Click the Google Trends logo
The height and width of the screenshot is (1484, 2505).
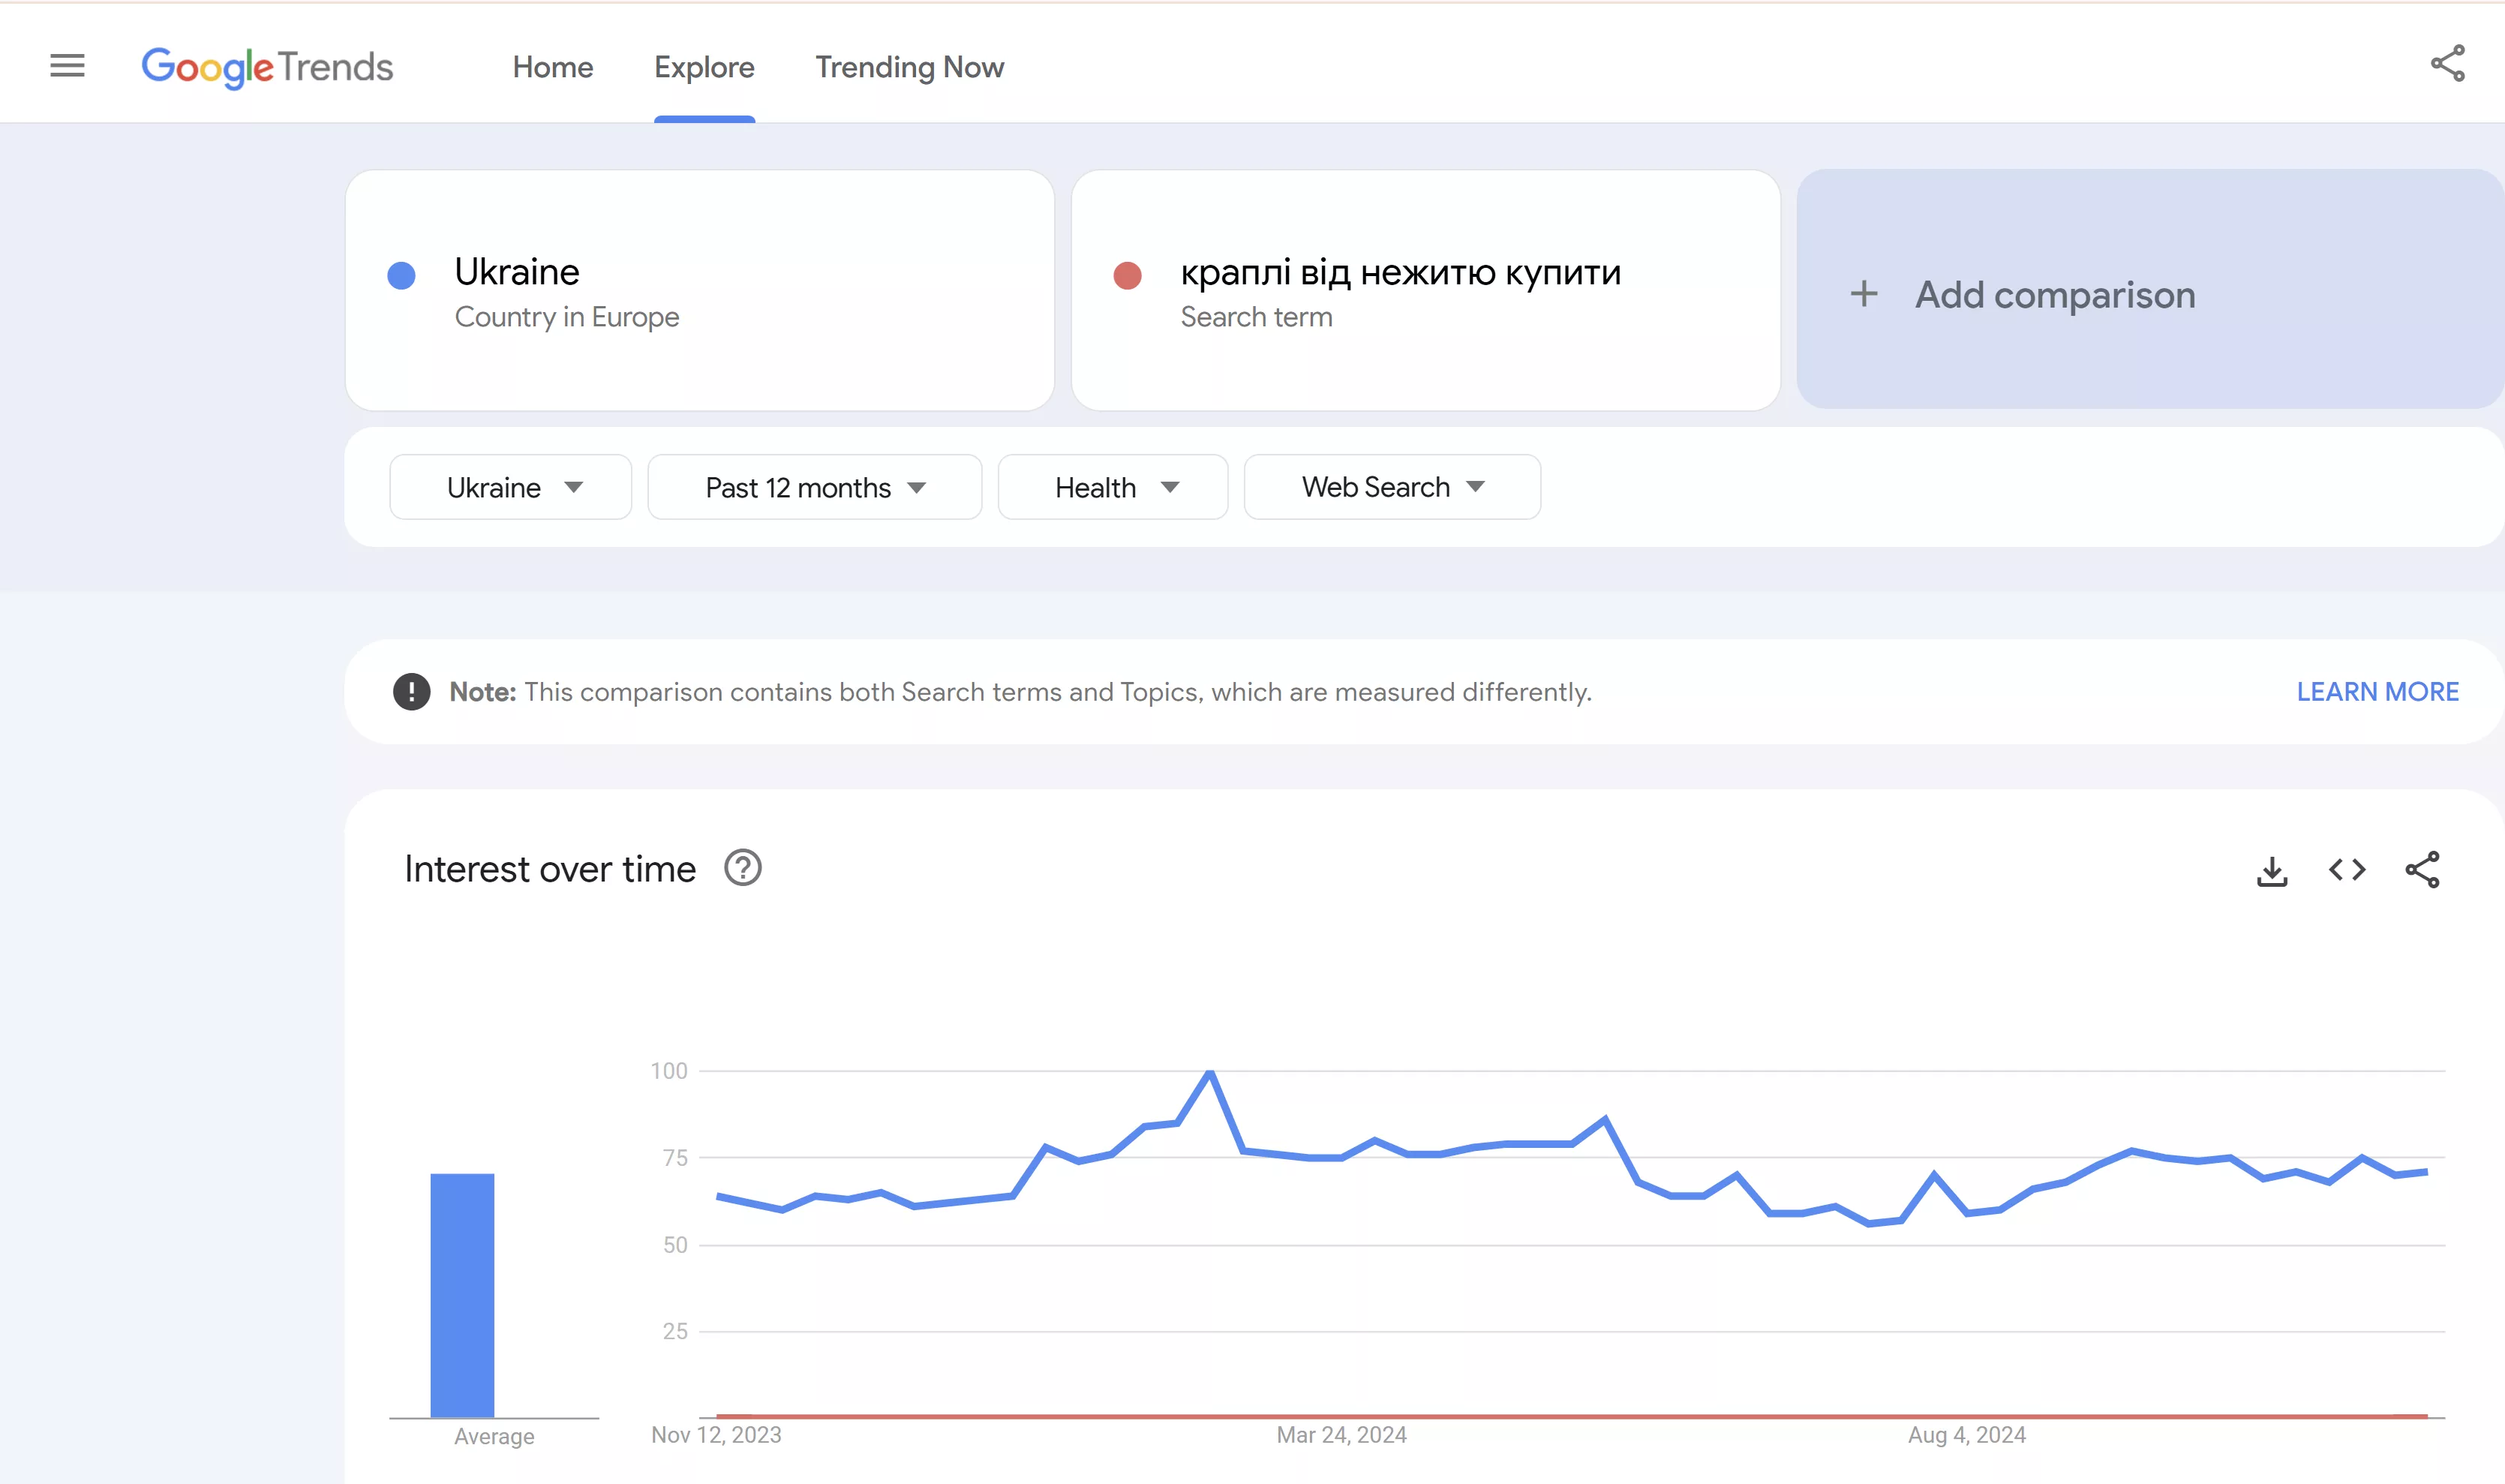tap(267, 67)
